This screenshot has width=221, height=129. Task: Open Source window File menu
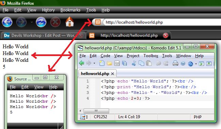[x=13, y=87]
